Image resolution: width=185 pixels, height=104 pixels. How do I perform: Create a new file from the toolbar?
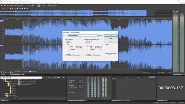coord(2,6)
